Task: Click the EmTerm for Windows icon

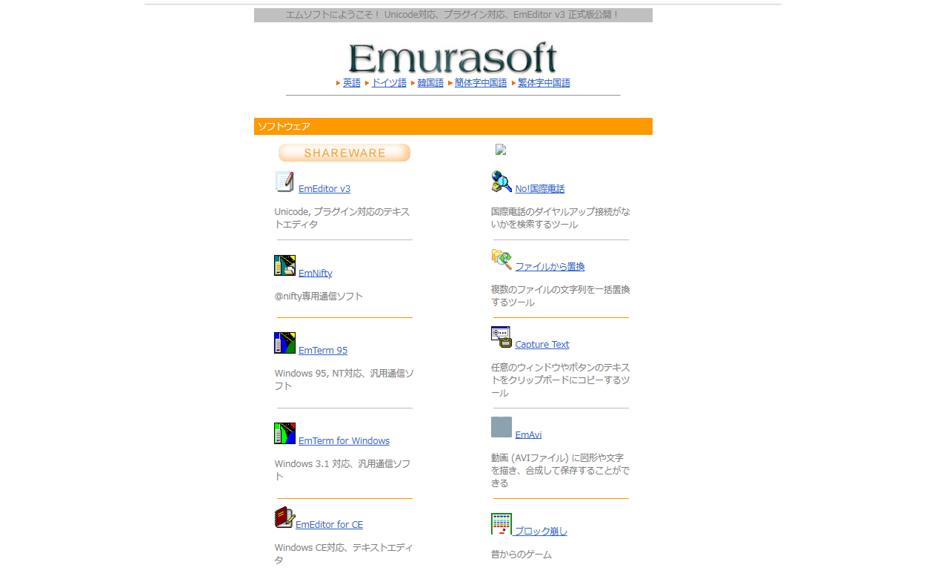Action: tap(285, 433)
